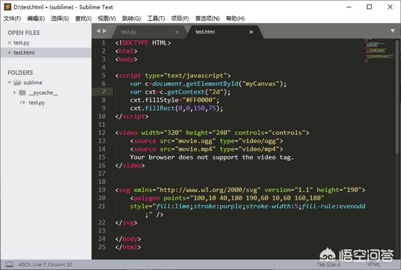The height and width of the screenshot is (270, 401).
Task: Click the Sublime Text title bar icon
Action: coord(8,7)
